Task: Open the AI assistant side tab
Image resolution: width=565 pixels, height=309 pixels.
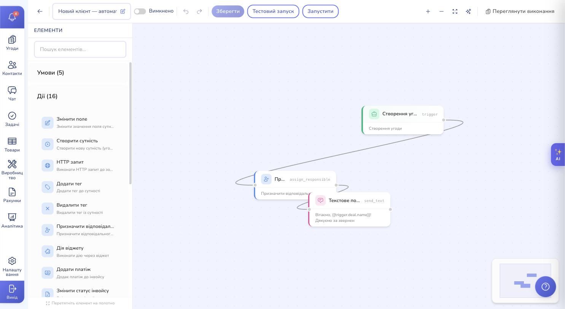Action: coord(558,154)
